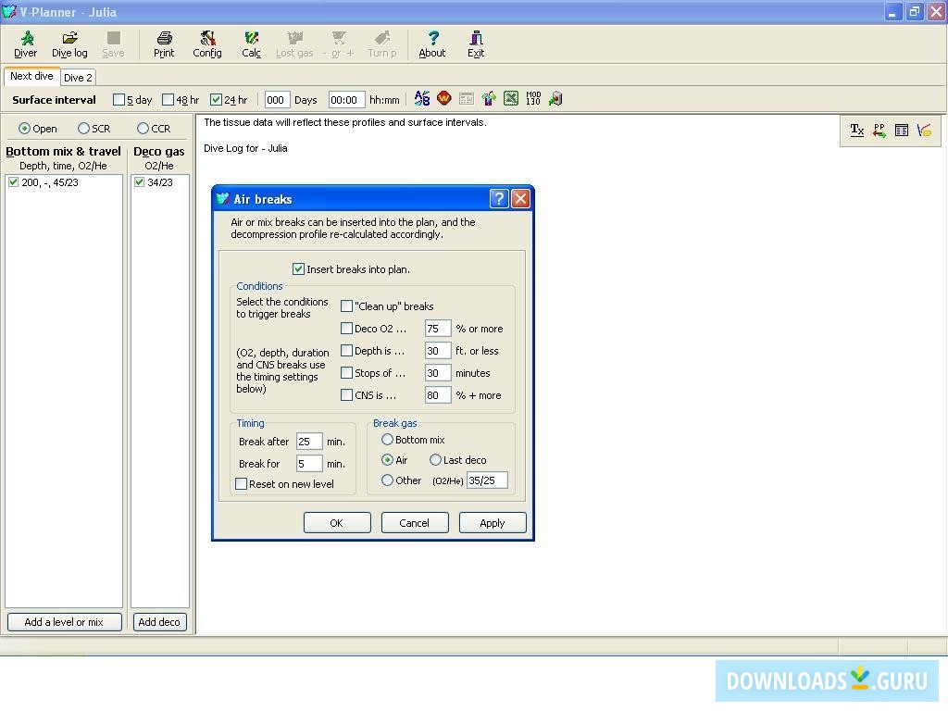948x711 pixels.
Task: Select the CCR circuit option
Action: point(143,129)
